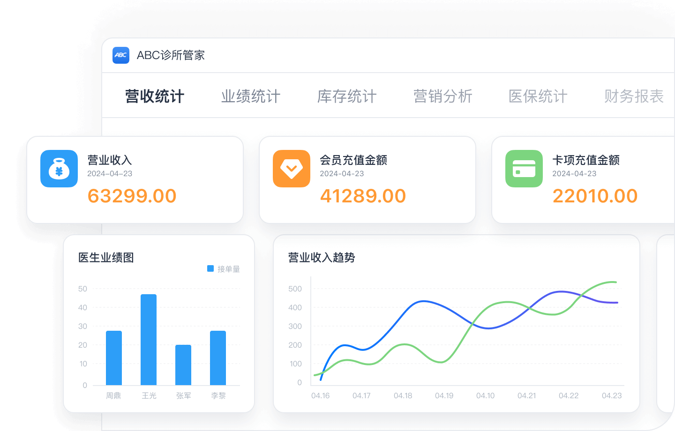Click 王光's tallest blue bar

(x=149, y=340)
